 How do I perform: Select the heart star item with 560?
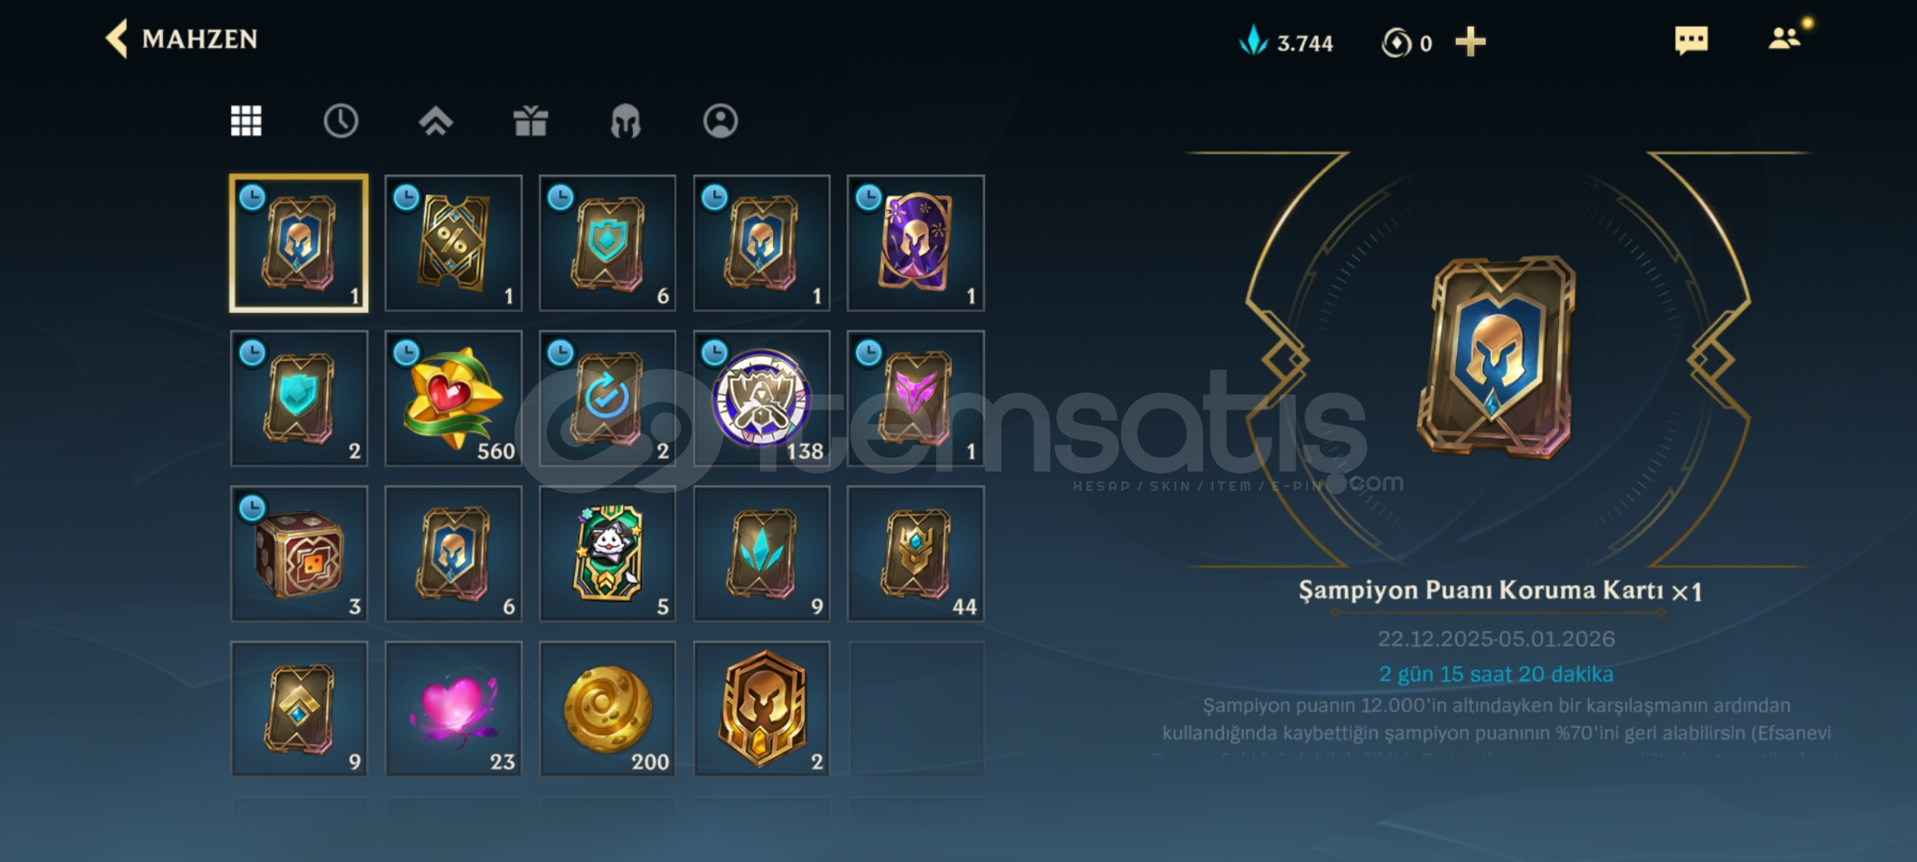pyautogui.click(x=454, y=398)
